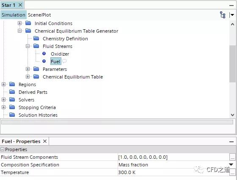The height and width of the screenshot is (180, 237).
Task: Switch to the Simulation tab
Action: 14,15
